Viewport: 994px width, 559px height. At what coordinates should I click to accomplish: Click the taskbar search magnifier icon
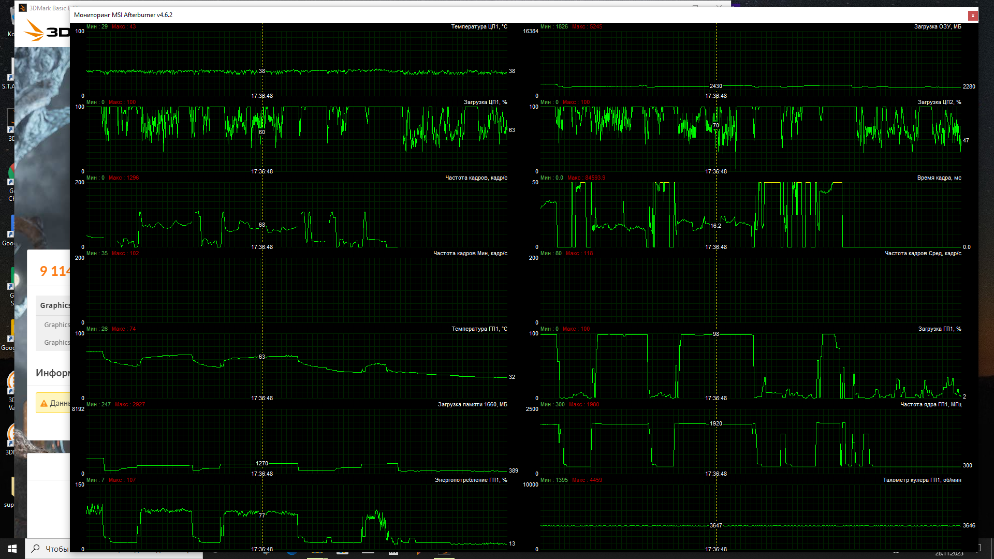click(36, 549)
